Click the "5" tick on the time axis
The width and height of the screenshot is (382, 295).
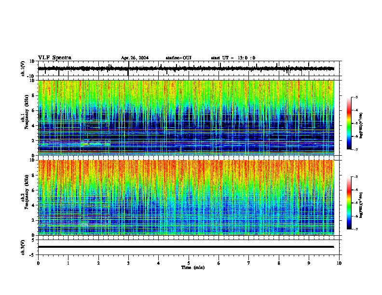tap(189, 263)
